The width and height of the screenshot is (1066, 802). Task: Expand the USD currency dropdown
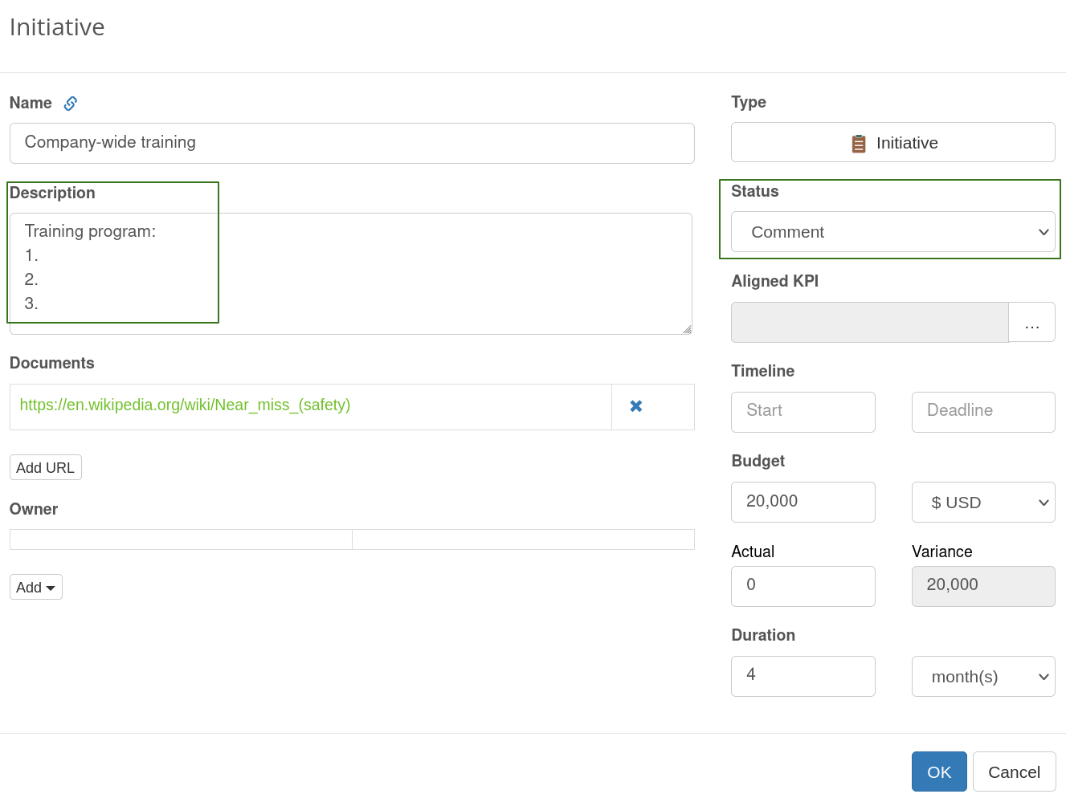click(x=982, y=503)
